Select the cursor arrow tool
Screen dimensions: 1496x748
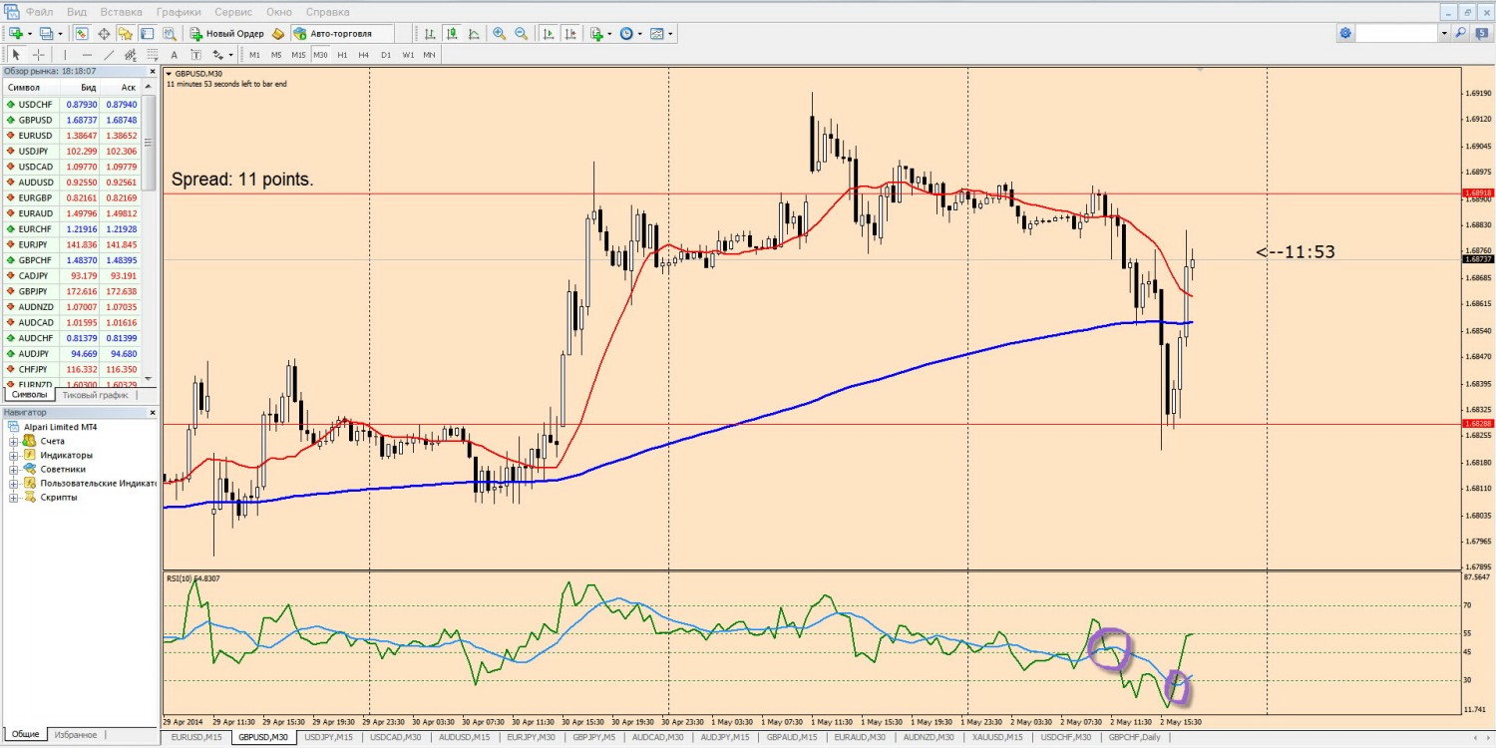coord(16,55)
